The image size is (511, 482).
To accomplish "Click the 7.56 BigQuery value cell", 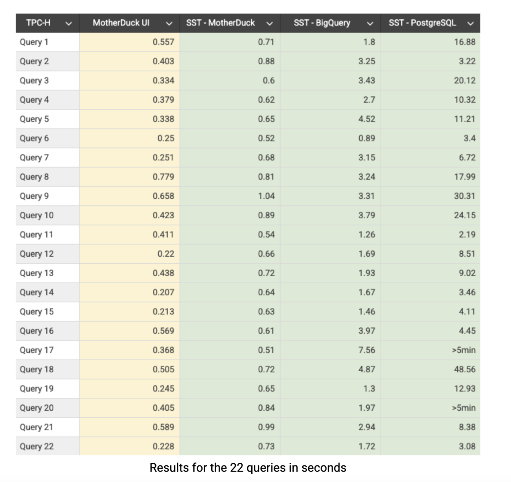I will click(366, 350).
